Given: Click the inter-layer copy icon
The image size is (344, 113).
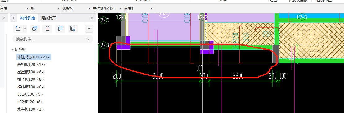Looking at the screenshot, I should pos(60,29).
